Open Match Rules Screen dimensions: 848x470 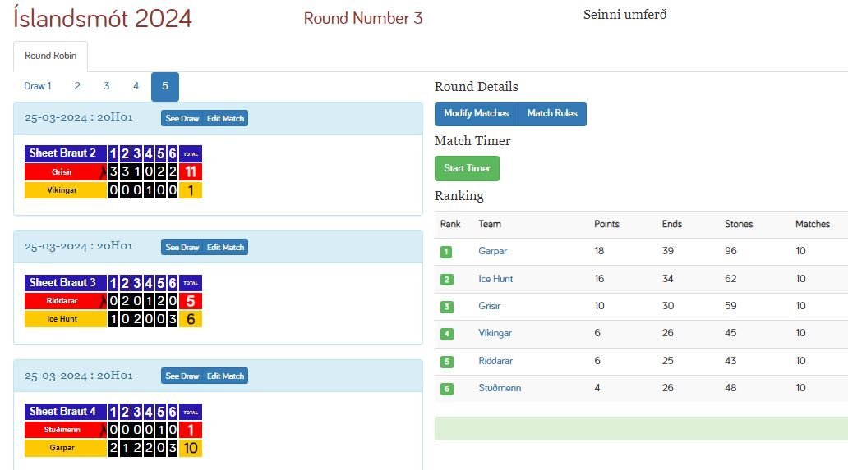tap(552, 113)
